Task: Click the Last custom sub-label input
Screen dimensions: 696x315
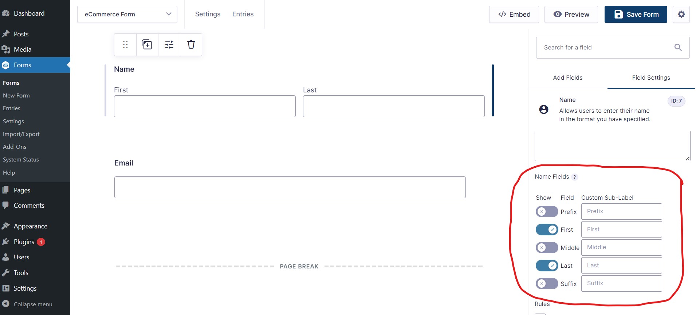Action: pyautogui.click(x=621, y=266)
